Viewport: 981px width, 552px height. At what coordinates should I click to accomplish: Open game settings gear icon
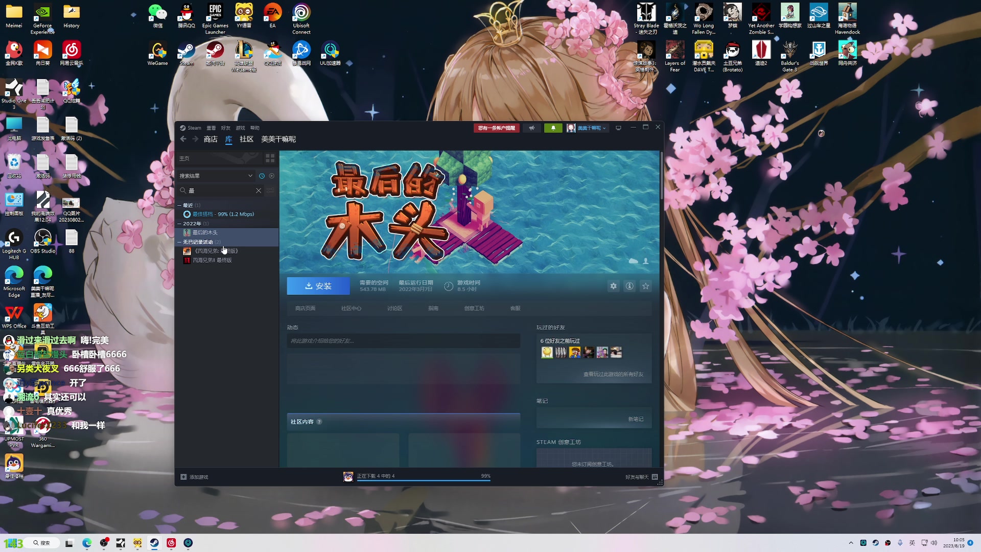tap(614, 286)
